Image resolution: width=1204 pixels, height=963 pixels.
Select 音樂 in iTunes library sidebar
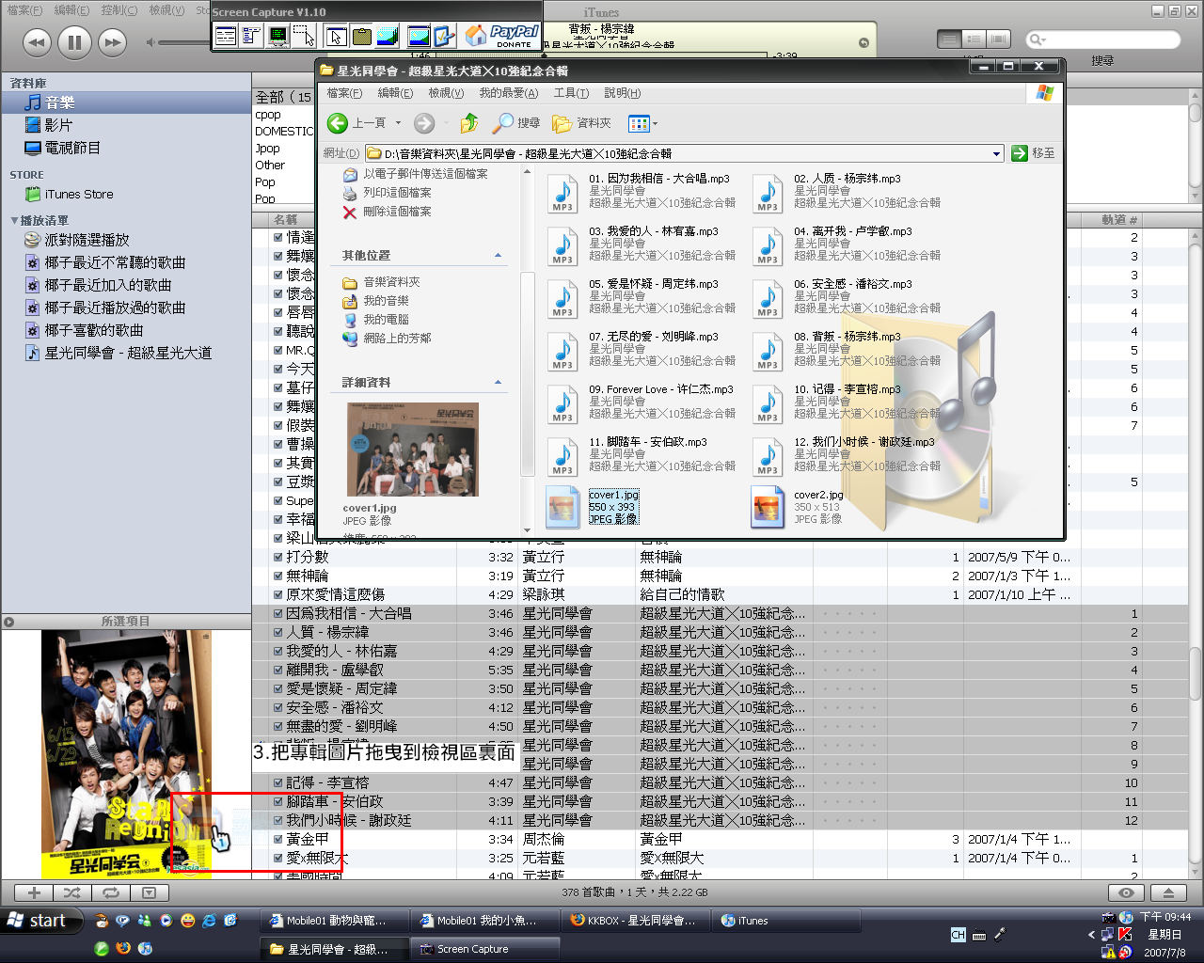[x=125, y=103]
